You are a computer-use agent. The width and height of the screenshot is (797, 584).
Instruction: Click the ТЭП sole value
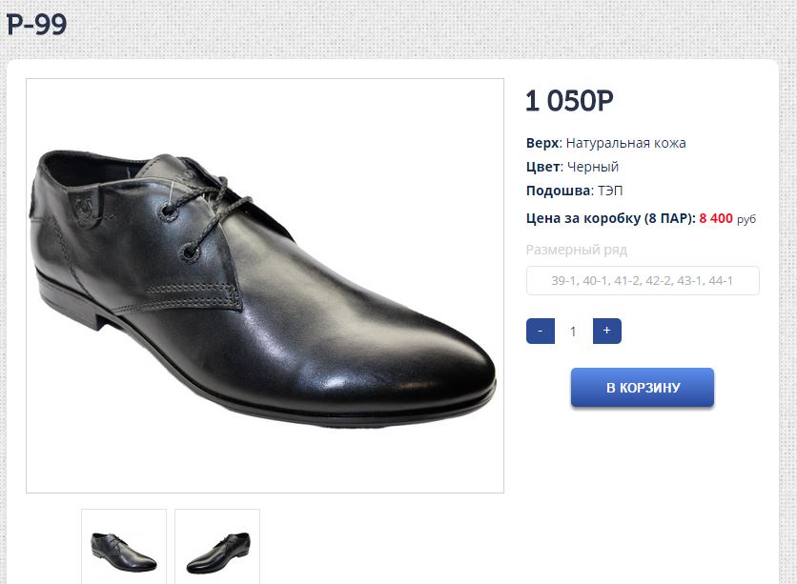point(611,191)
